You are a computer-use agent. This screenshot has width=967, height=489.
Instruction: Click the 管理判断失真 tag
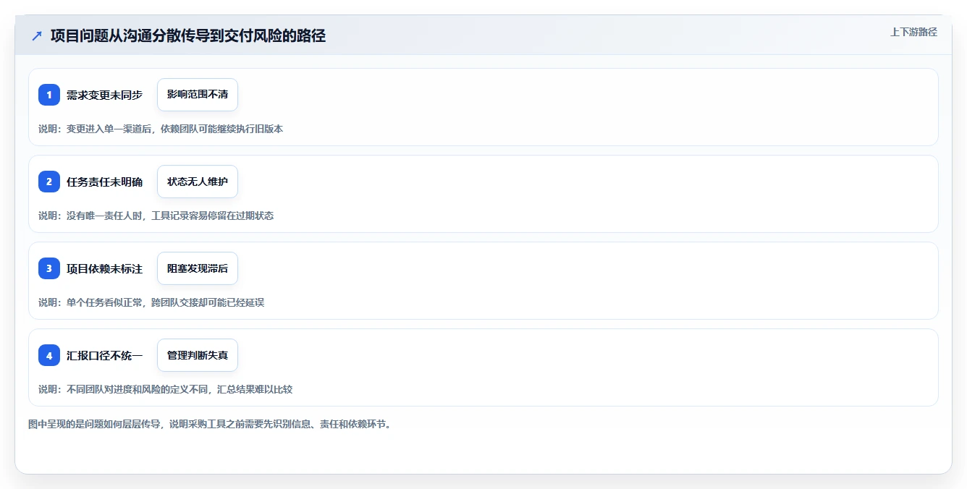198,355
